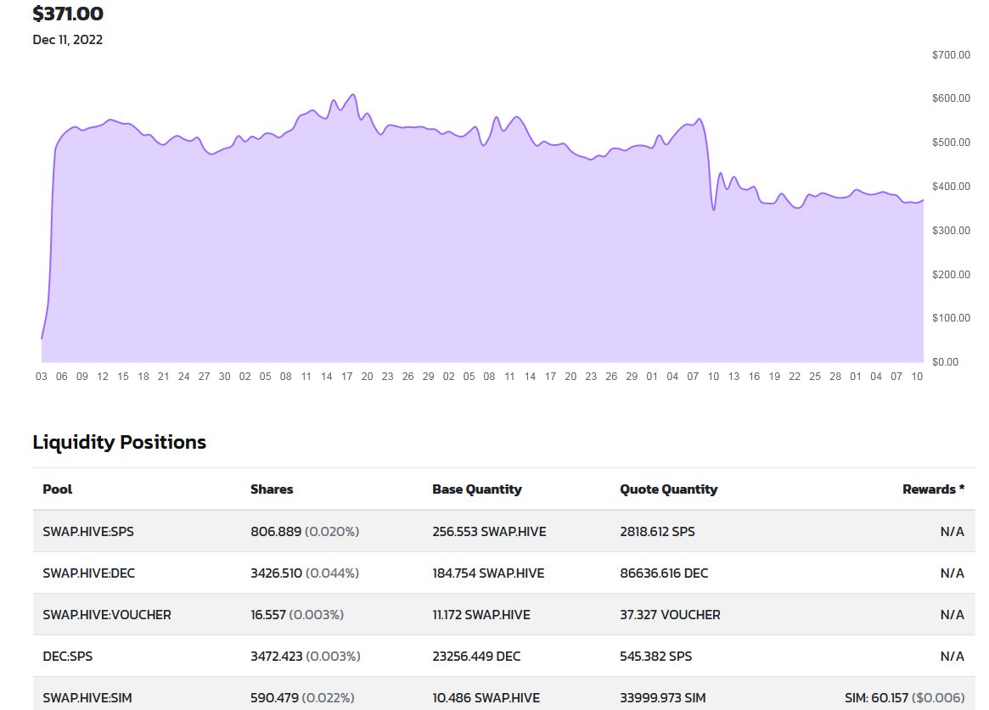The height and width of the screenshot is (710, 989).
Task: Select quote quantity 545.382 SPS
Action: click(x=656, y=657)
